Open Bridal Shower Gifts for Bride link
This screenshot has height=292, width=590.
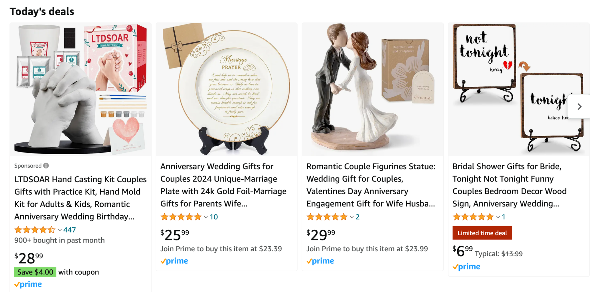509,185
